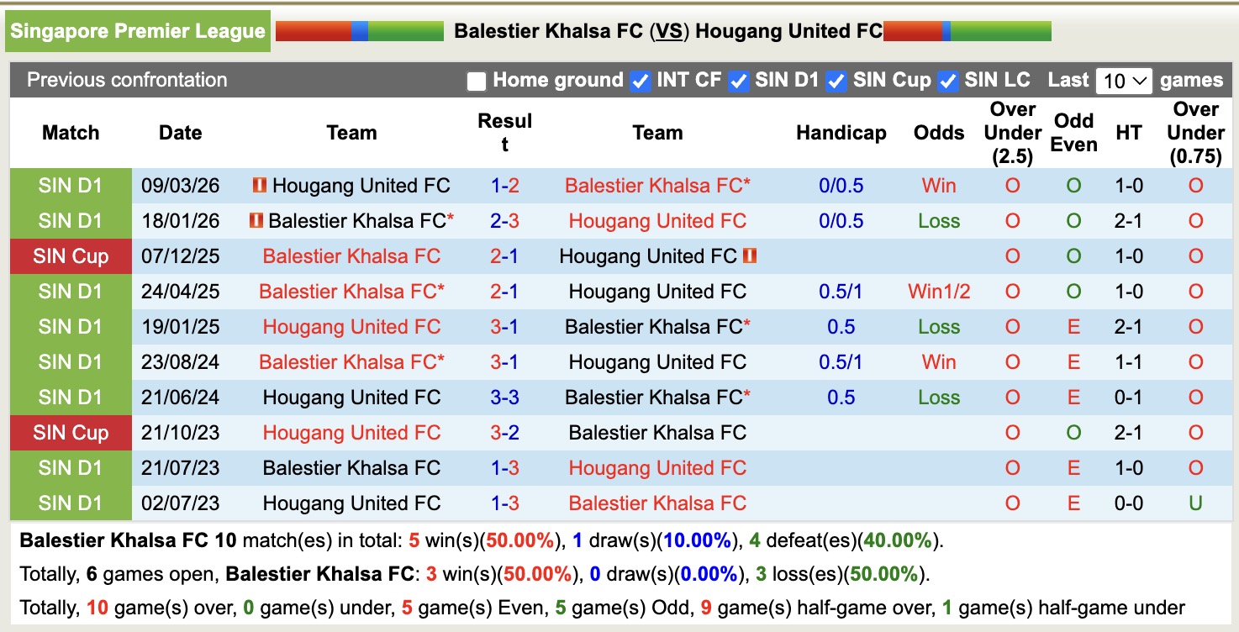Open the Last games count dropdown

point(1124,80)
